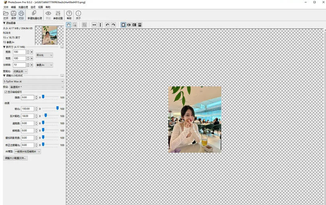Rotate image clockwise using toolbar arrow

(113, 25)
